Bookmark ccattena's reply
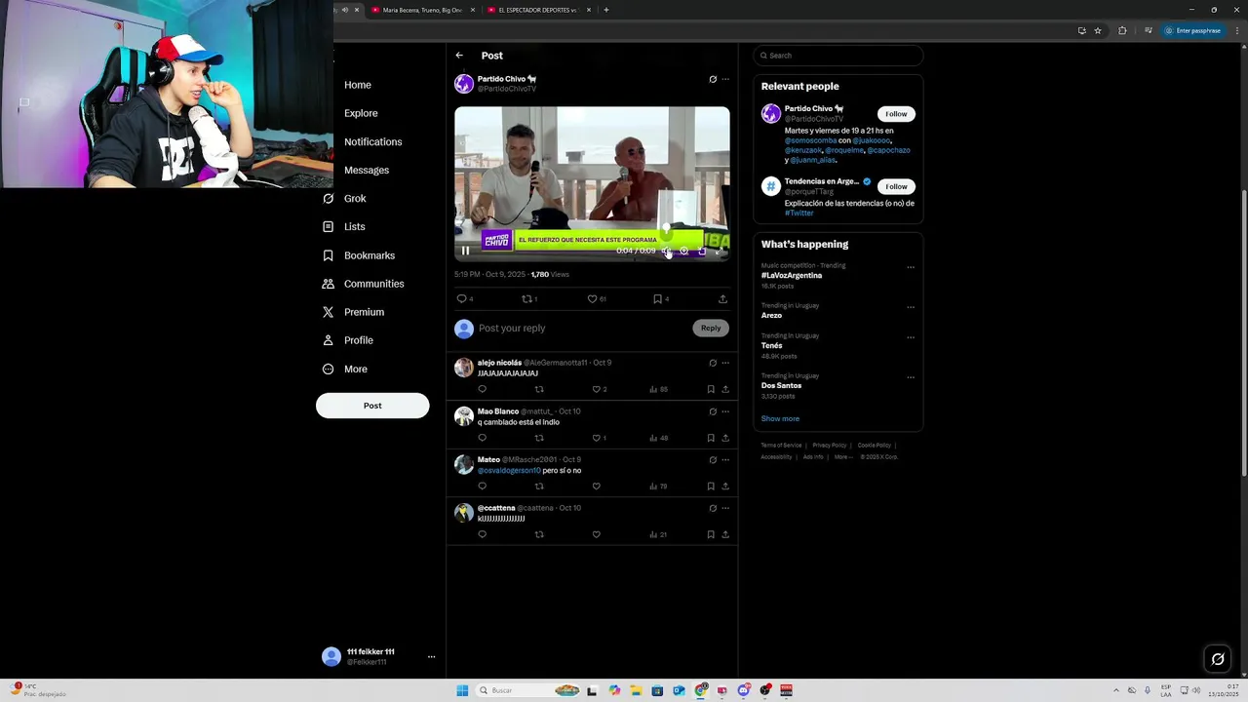The width and height of the screenshot is (1248, 702). point(711,534)
